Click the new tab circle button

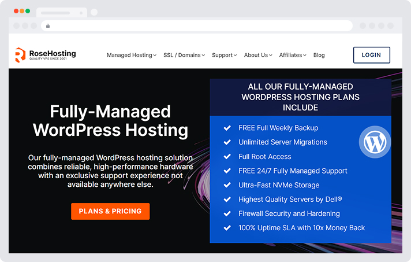pyautogui.click(x=94, y=12)
